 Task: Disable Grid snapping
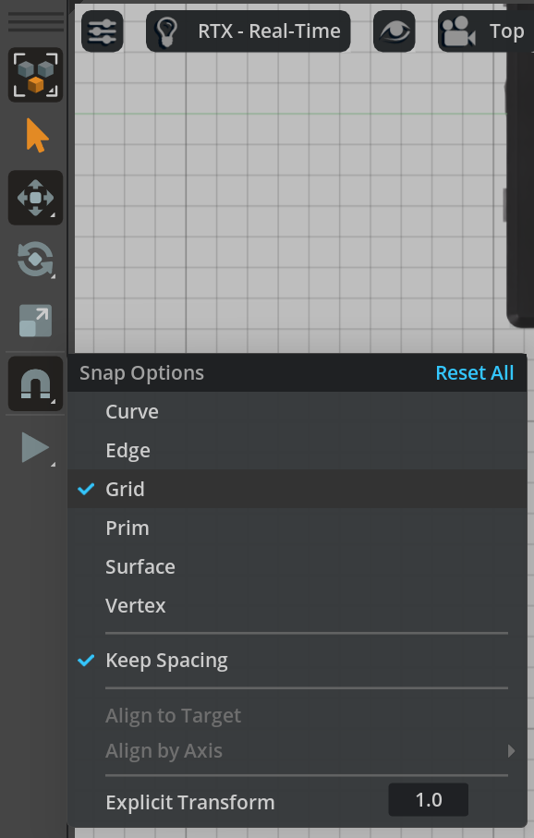click(127, 489)
